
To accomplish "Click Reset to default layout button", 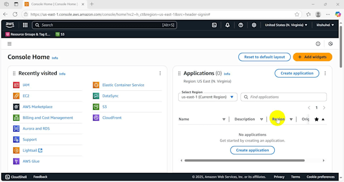I will pyautogui.click(x=265, y=57).
